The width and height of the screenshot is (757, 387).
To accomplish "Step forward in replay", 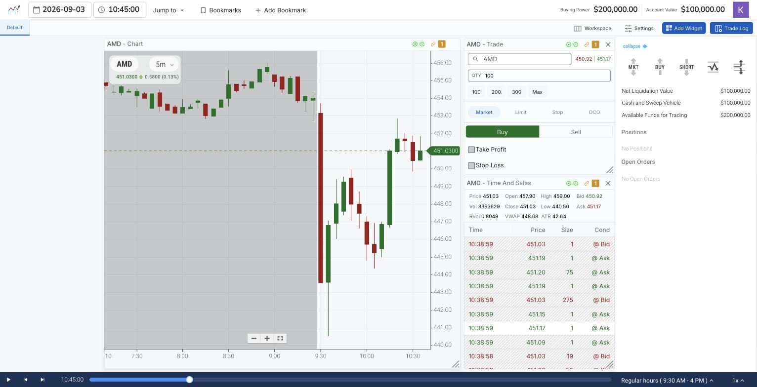I will point(42,380).
